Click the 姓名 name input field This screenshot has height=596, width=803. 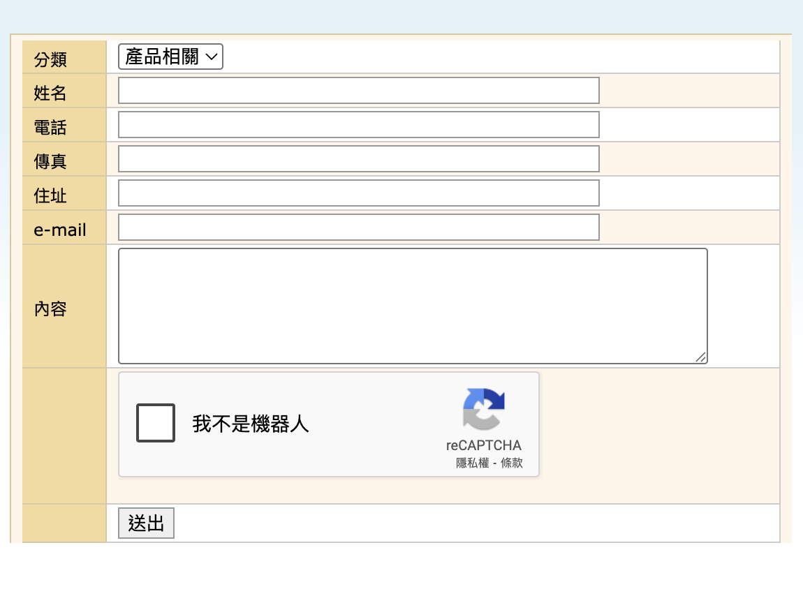358,91
